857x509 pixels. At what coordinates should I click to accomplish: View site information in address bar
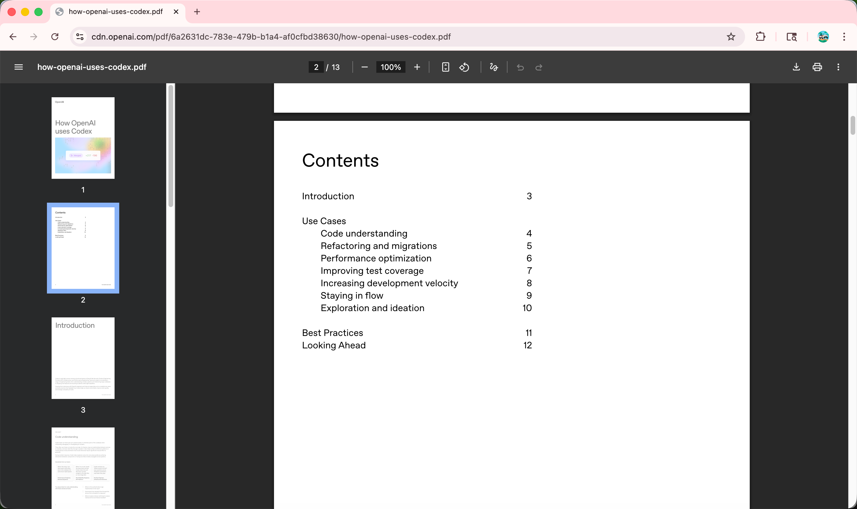click(x=80, y=37)
